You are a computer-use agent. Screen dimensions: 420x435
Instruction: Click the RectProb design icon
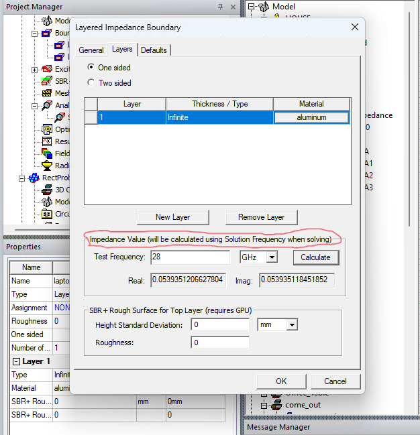[x=34, y=178]
